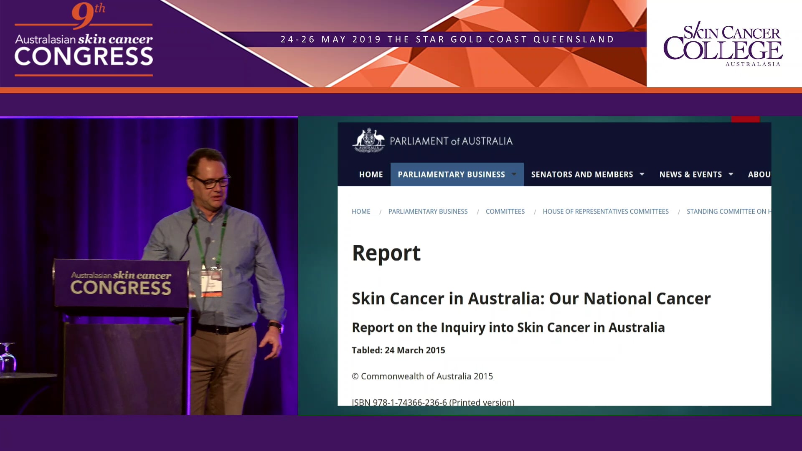Follow the COMMITTEES breadcrumb link
Screen dimensions: 802x451
[x=505, y=211]
